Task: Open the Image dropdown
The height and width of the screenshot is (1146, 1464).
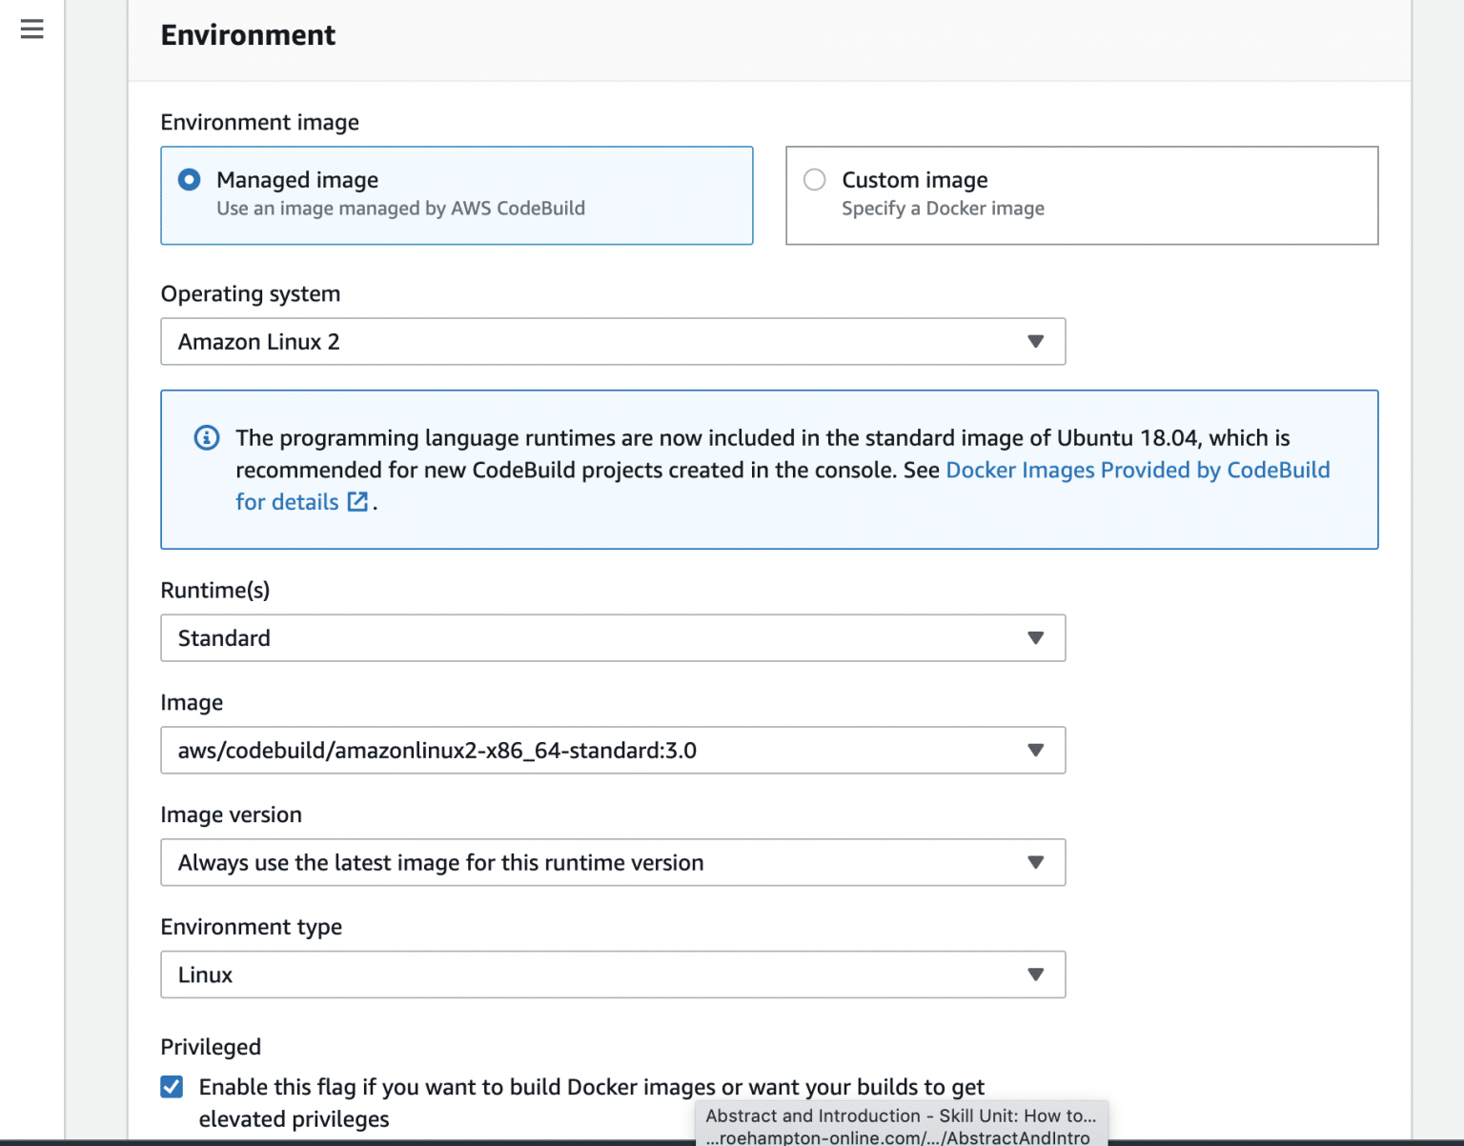Action: pos(1036,750)
